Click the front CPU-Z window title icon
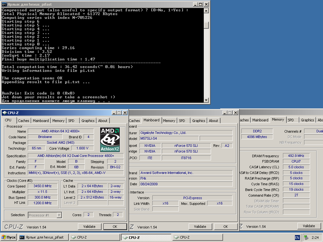Screen dimensions: 323x242 [x=4, y=113]
